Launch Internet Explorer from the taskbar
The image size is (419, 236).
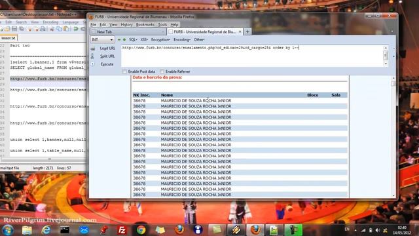pos(46,230)
